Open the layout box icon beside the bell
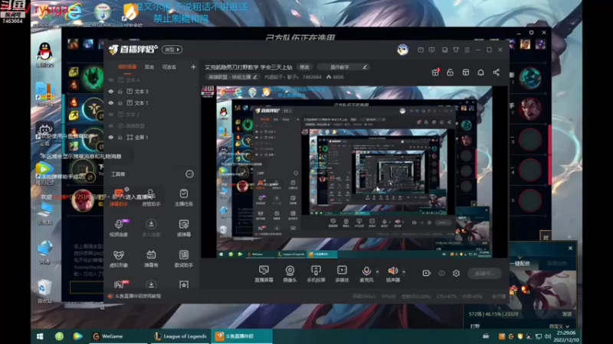This screenshot has width=613, height=344. 466,73
